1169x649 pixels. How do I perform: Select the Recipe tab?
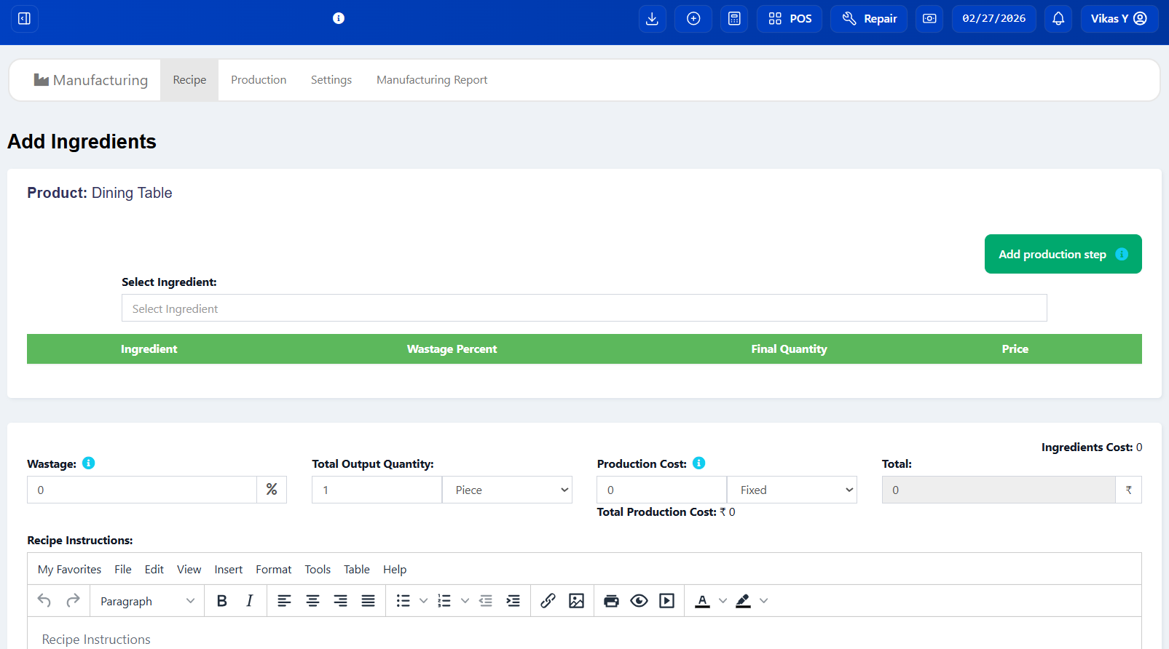(x=189, y=80)
